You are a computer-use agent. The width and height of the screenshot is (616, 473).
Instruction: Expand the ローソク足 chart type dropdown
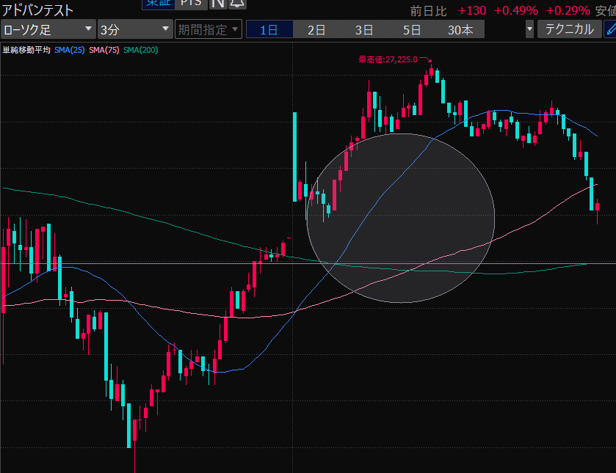48,30
